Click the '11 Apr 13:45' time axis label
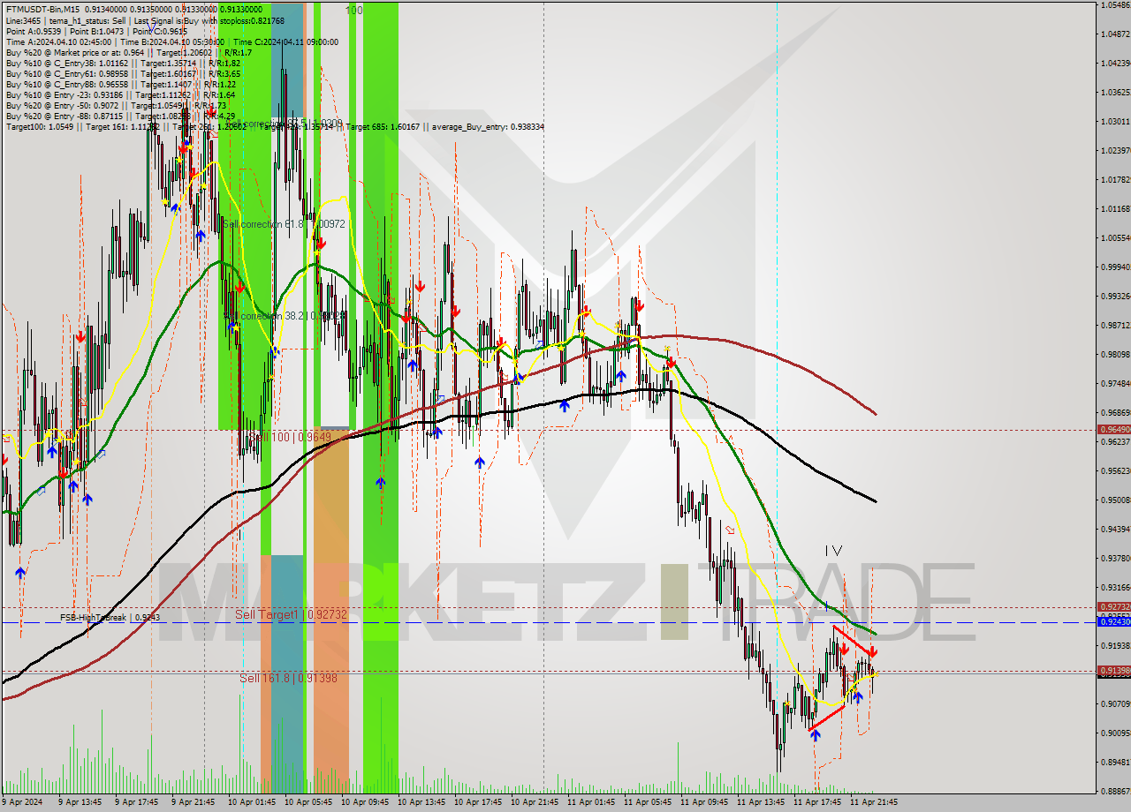The image size is (1131, 812). 762,802
